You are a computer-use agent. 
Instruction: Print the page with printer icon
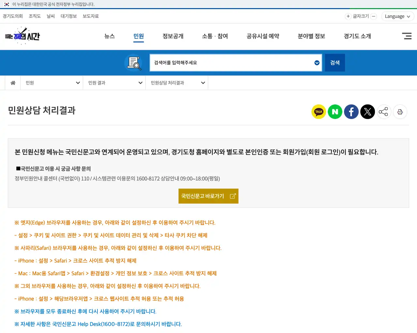(400, 112)
